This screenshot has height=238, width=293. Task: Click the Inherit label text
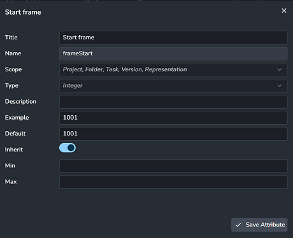[x=14, y=150]
